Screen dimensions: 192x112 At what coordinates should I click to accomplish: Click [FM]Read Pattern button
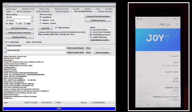tap(19, 37)
